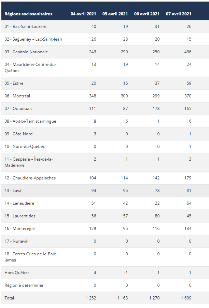Click the 07 - Outaouais row label
This screenshot has width=209, height=308.
tap(18, 109)
